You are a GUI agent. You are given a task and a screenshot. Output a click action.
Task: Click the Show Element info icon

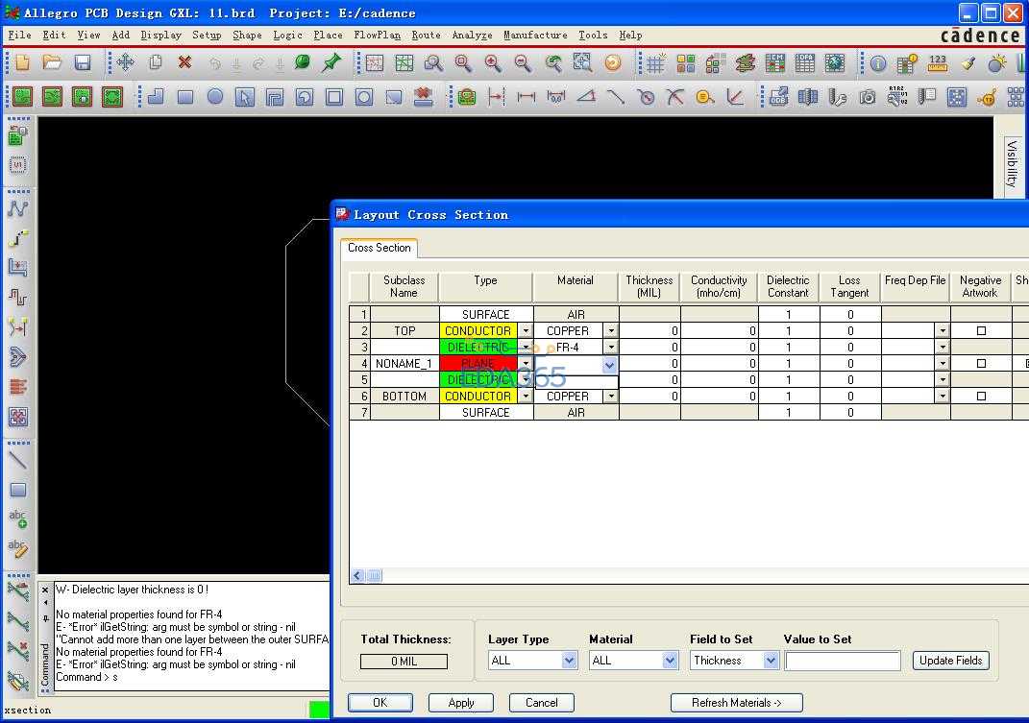point(878,63)
